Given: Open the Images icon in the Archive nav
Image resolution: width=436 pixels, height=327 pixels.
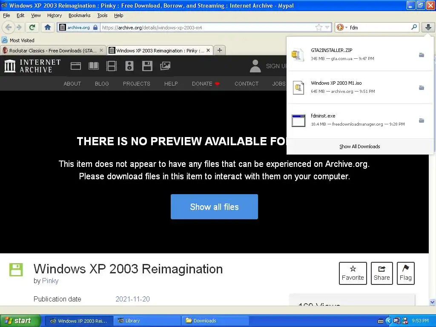Looking at the screenshot, I should pyautogui.click(x=165, y=66).
